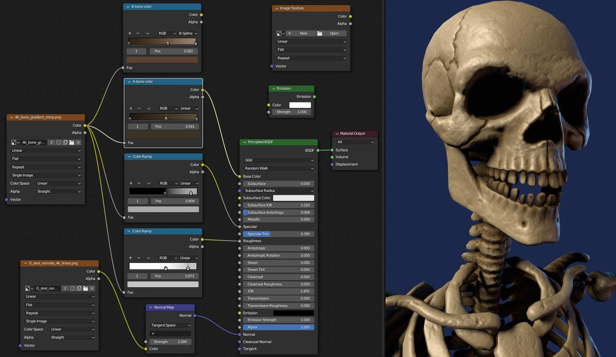Click Open button in Image Texture node
Image resolution: width=616 pixels, height=357 pixels.
pos(331,33)
